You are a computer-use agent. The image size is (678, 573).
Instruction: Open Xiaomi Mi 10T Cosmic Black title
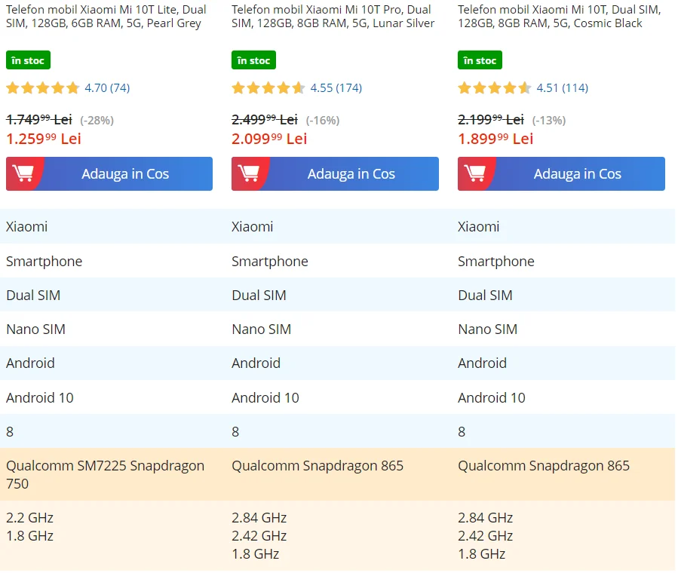point(560,17)
